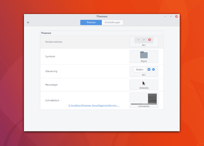
Task: Close the Themen window
Action: pos(176,17)
